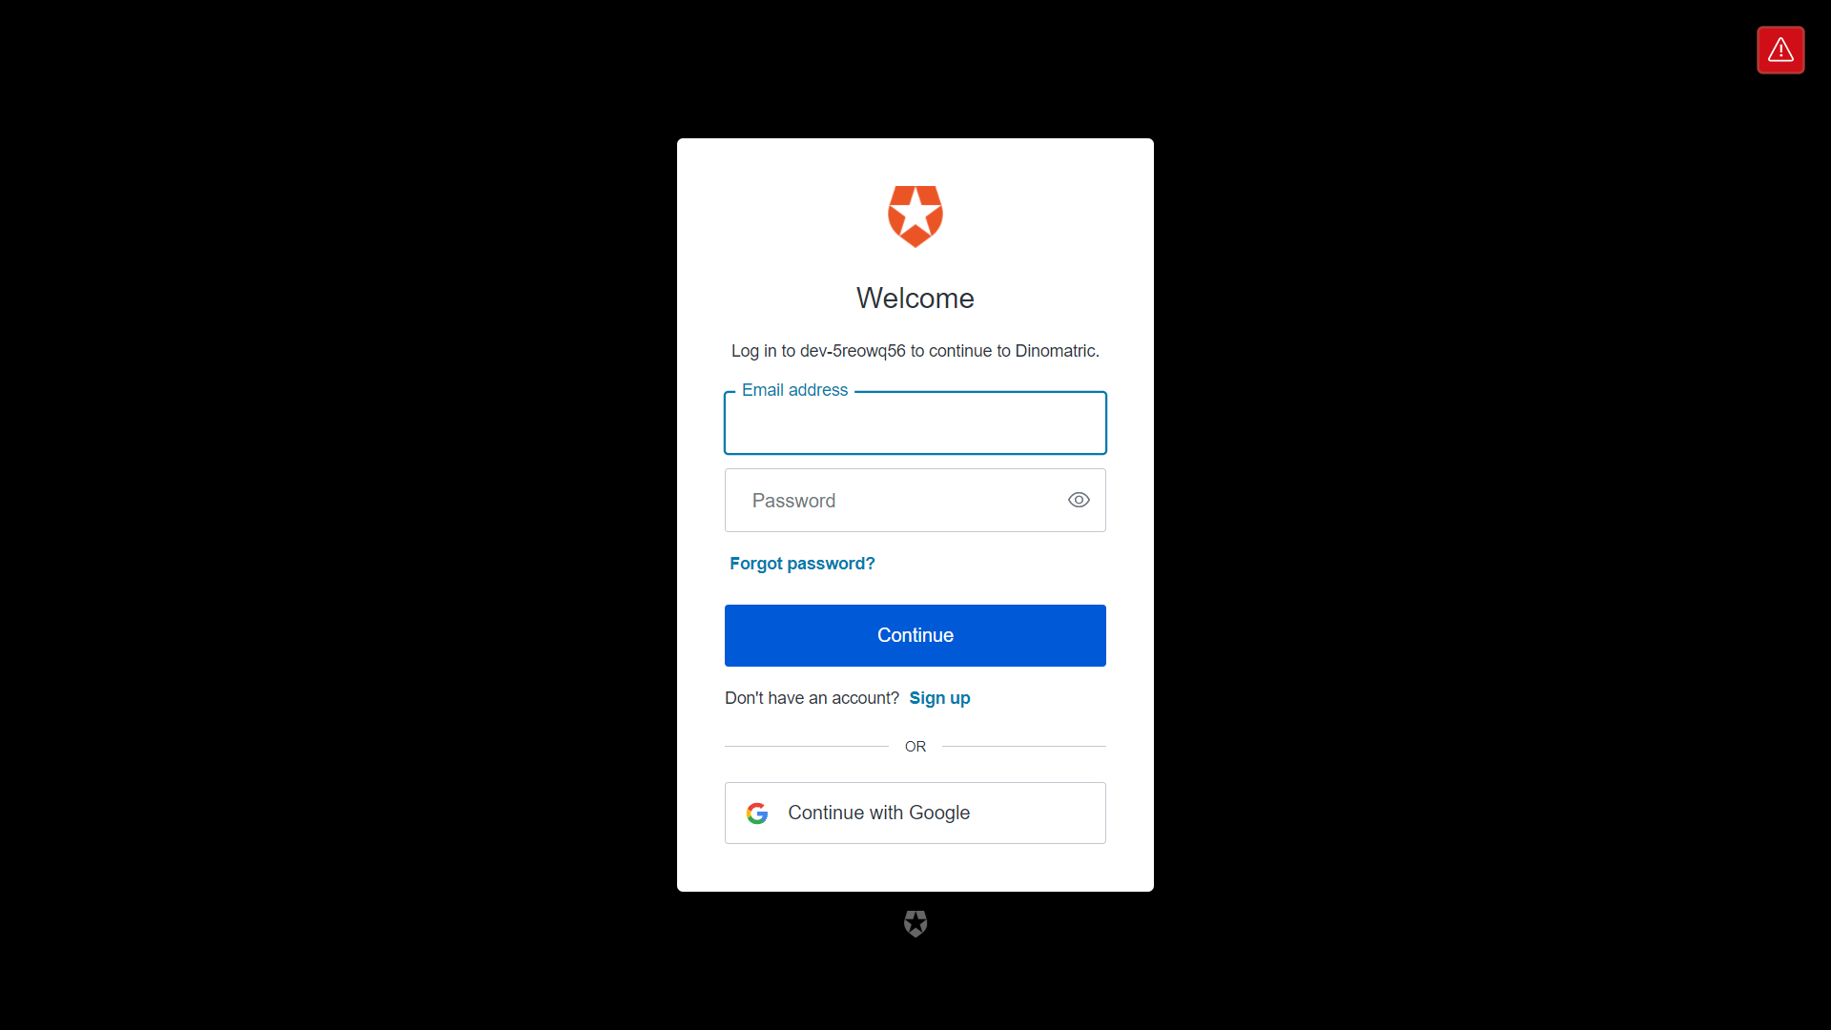Click the word Dinomatric in the subtitle
Image resolution: width=1831 pixels, height=1030 pixels.
(1055, 351)
